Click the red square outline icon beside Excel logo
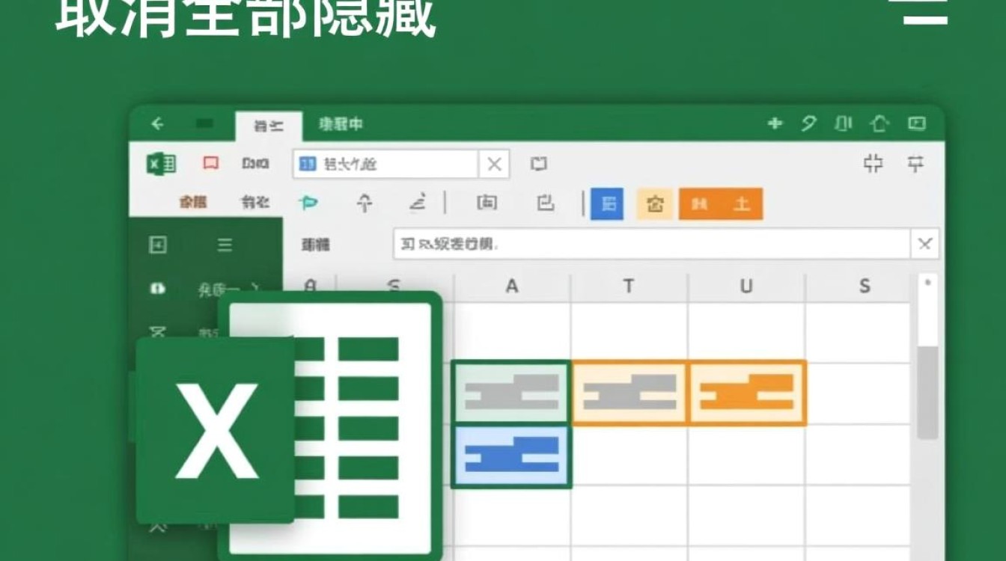 click(211, 163)
